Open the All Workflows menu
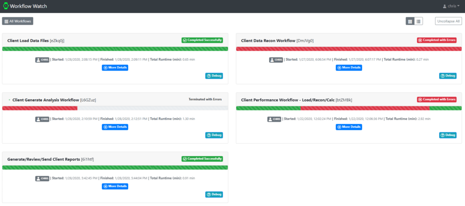 click(18, 21)
